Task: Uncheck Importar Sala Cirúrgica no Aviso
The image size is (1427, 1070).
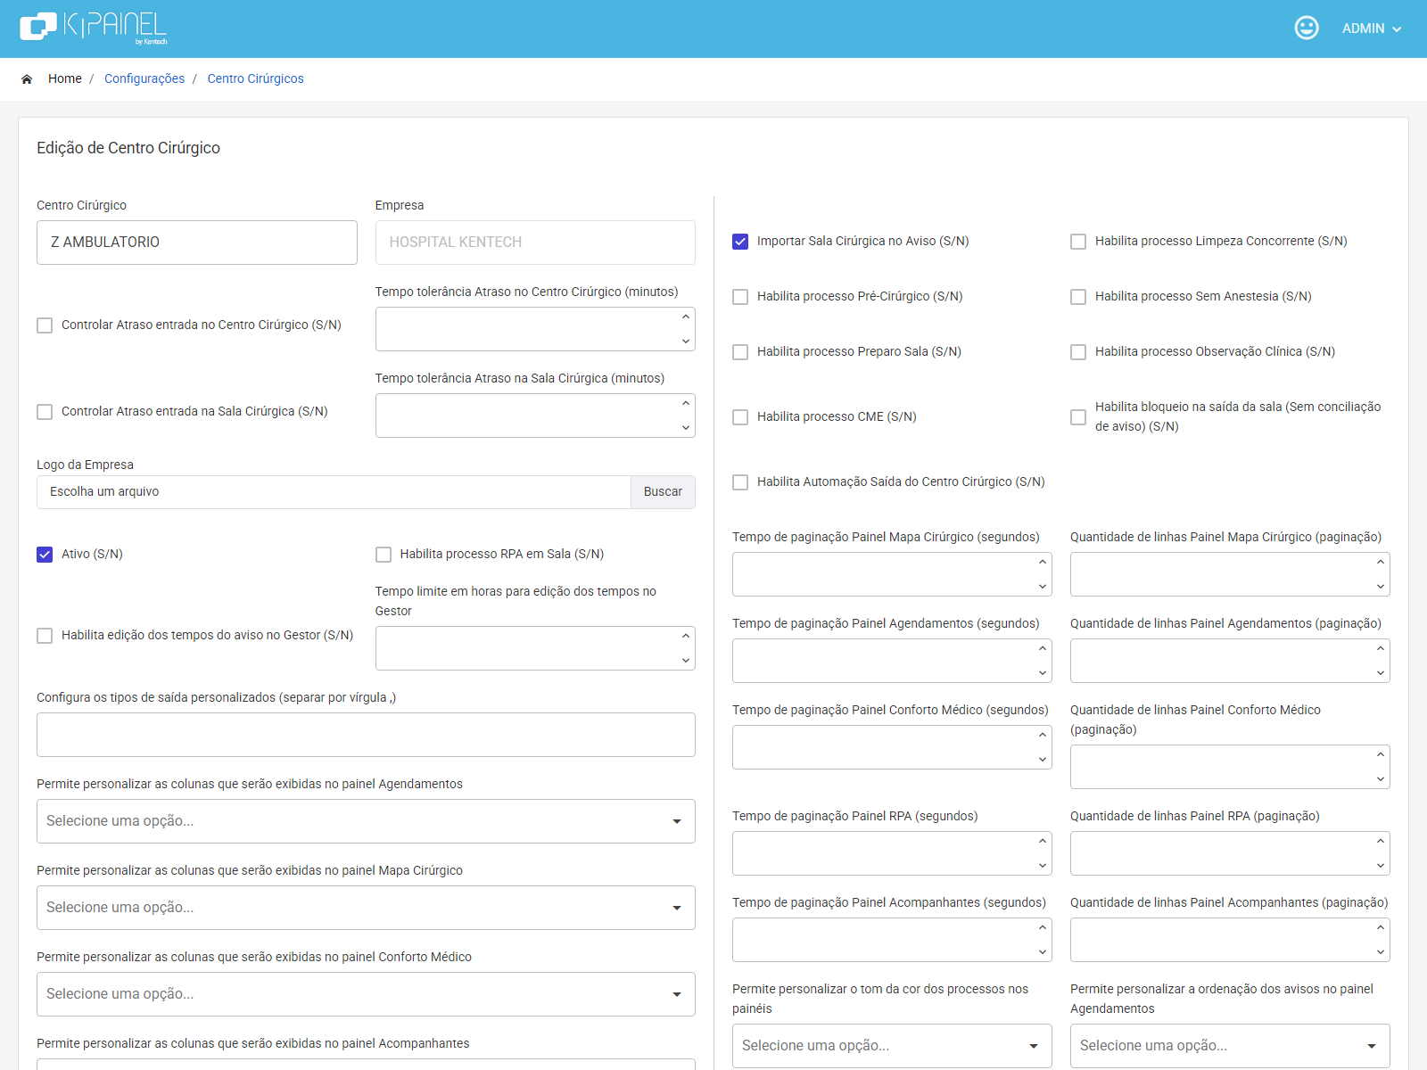Action: pos(740,242)
